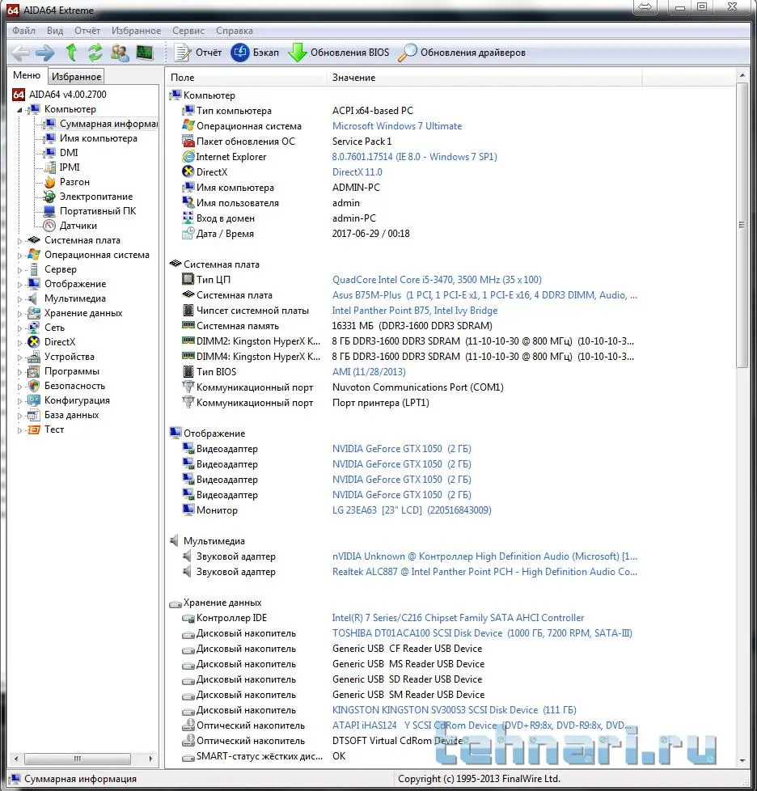The image size is (757, 791).
Task: Click the Тип ЦП processor icon
Action: tap(188, 279)
